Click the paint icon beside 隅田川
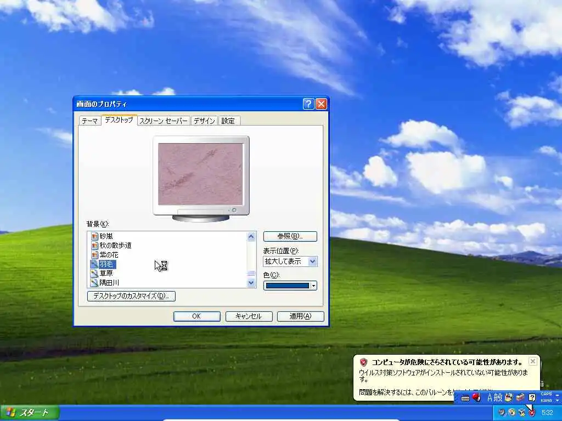Viewport: 562px width, 421px height. click(x=94, y=283)
